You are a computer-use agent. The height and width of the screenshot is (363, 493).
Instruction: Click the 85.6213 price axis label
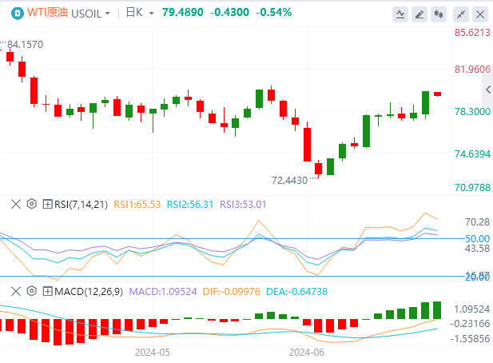[x=472, y=33]
